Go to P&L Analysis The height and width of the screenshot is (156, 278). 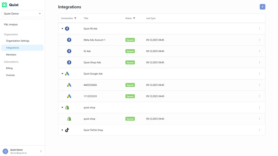tap(11, 24)
